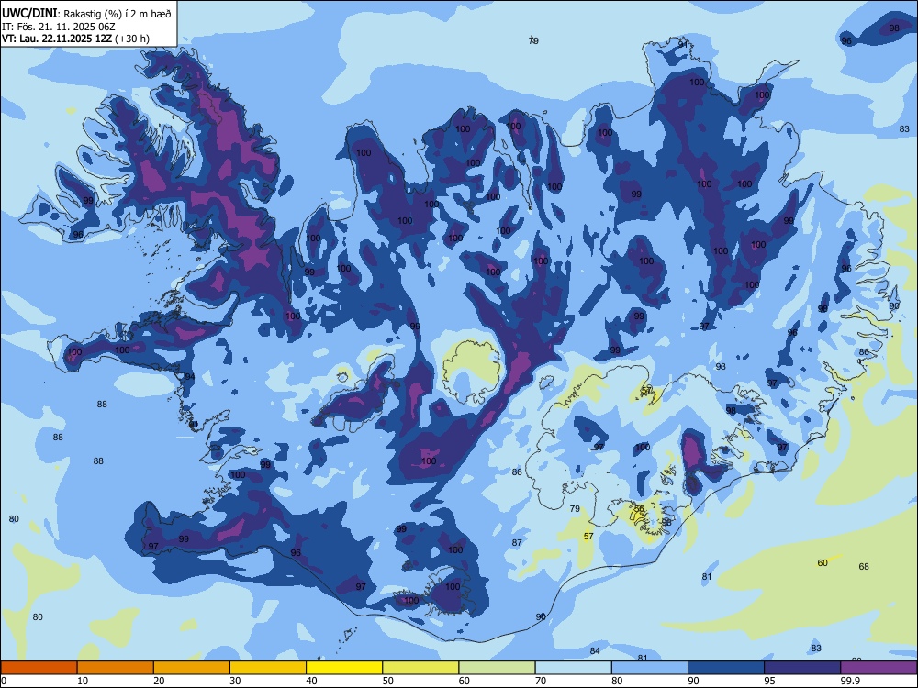This screenshot has width=918, height=688.
Task: Select the 'IT: Fös. 21. 11. 2025 06Z' line
Action: click(59, 27)
